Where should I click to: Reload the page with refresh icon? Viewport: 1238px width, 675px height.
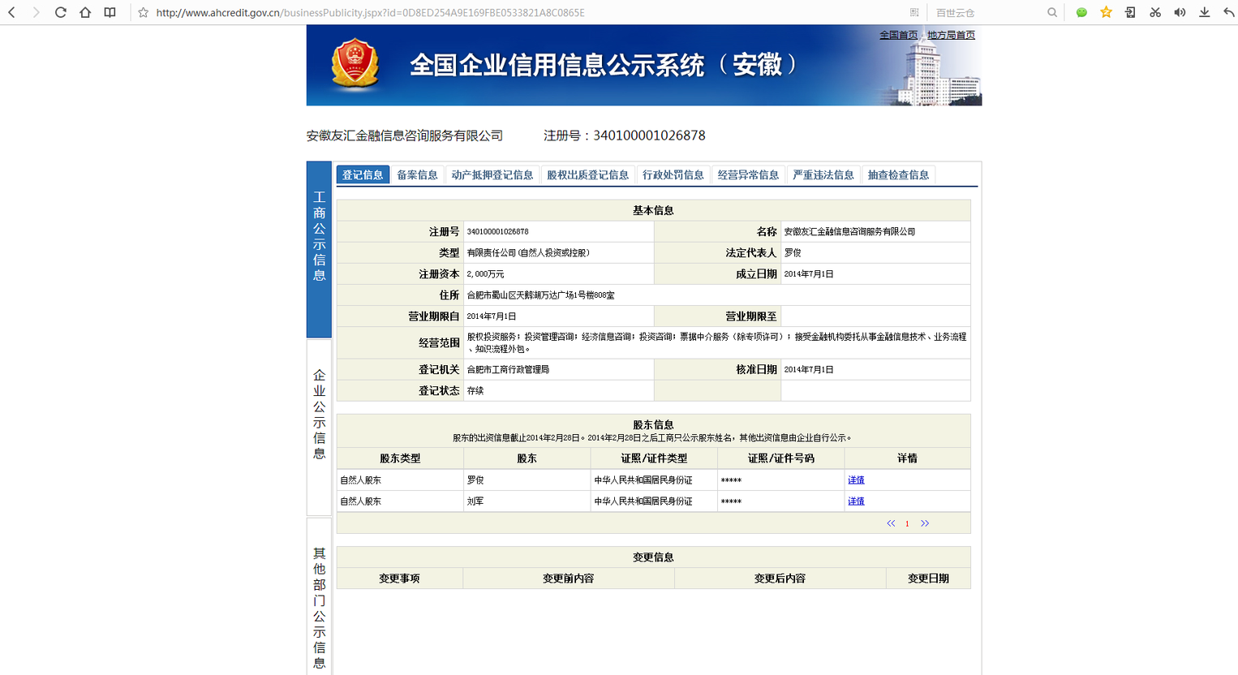coord(60,12)
